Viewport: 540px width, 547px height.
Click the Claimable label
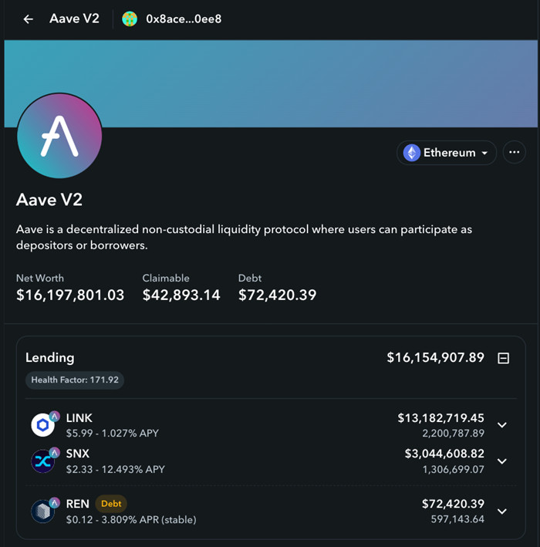pos(166,278)
